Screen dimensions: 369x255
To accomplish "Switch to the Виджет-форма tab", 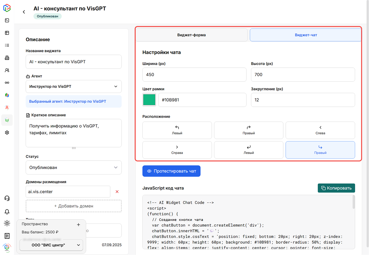I will [191, 35].
